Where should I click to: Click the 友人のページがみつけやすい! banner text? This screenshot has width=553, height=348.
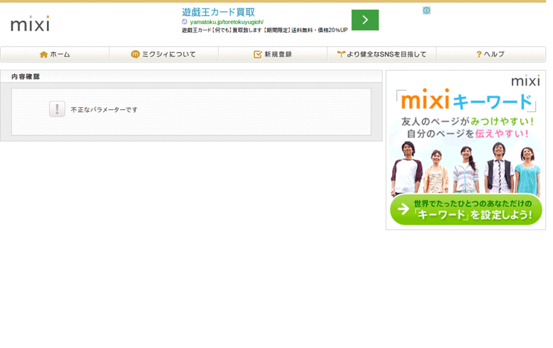(467, 121)
